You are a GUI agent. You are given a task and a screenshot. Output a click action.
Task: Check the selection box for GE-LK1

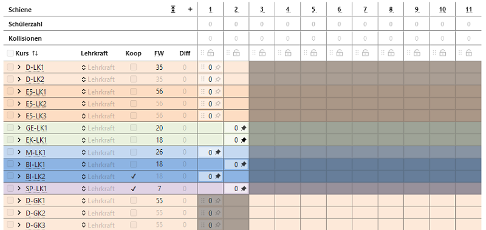coord(10,127)
